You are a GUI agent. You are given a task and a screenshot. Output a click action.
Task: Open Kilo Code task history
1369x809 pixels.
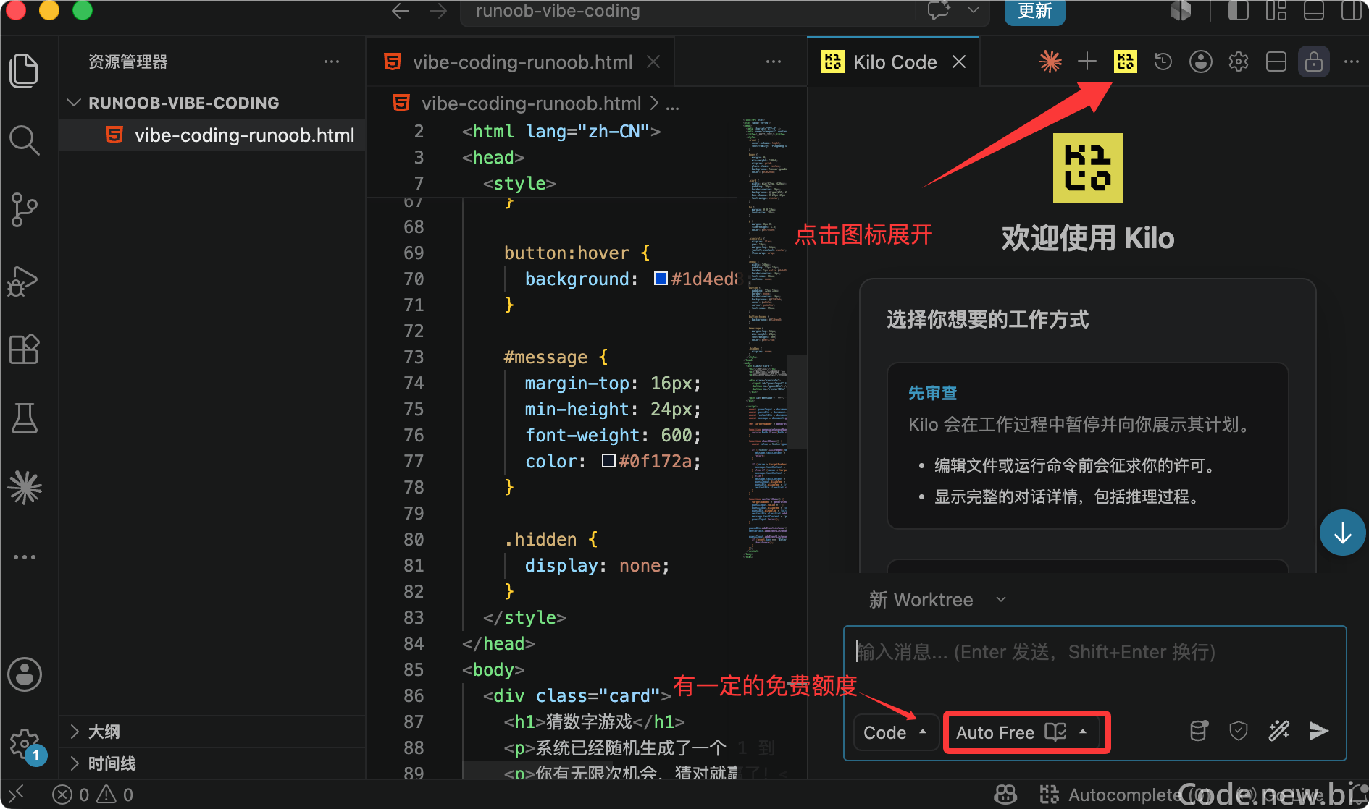(1163, 62)
